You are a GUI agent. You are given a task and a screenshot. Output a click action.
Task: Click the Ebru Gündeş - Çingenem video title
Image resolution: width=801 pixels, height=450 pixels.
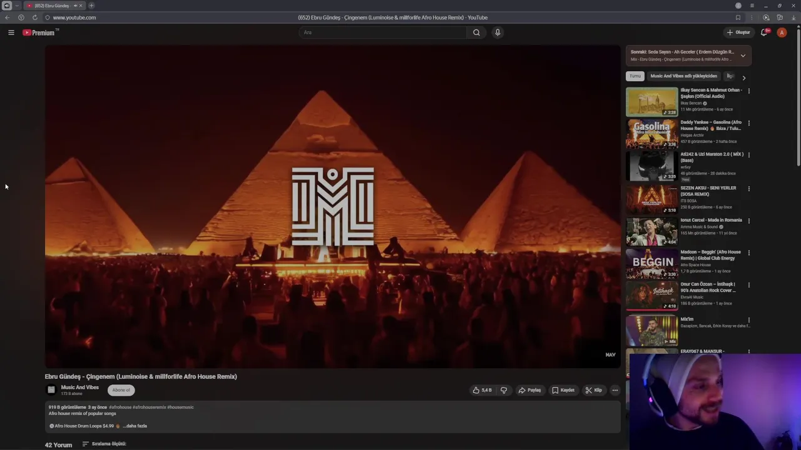point(141,376)
